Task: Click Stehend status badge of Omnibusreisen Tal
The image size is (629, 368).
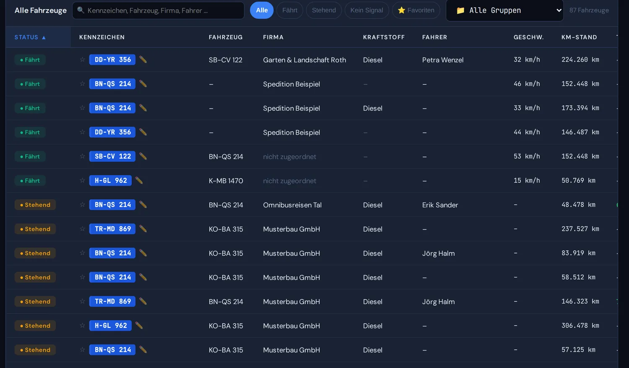Action: (35, 205)
